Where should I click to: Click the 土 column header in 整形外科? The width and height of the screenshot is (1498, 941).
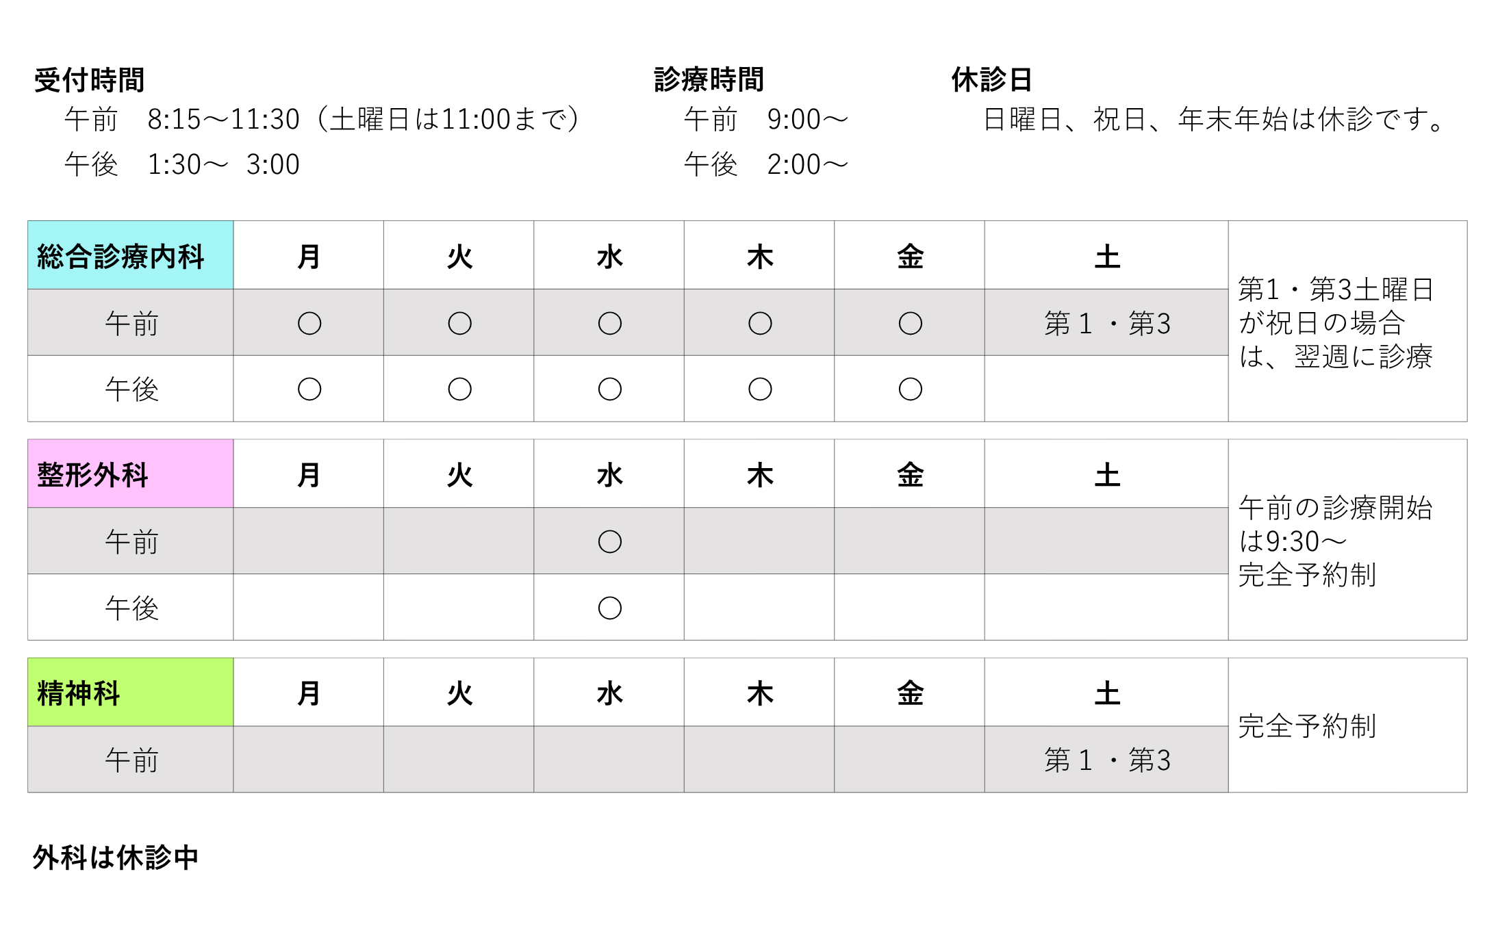[1106, 474]
